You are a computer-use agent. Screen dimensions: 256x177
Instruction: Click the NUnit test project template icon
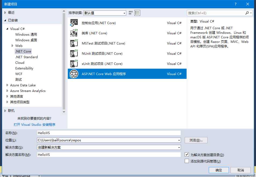point(74,53)
